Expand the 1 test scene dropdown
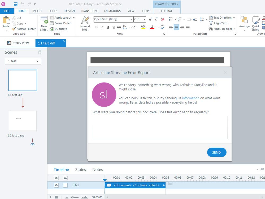265x199 pixels. tap(37, 61)
